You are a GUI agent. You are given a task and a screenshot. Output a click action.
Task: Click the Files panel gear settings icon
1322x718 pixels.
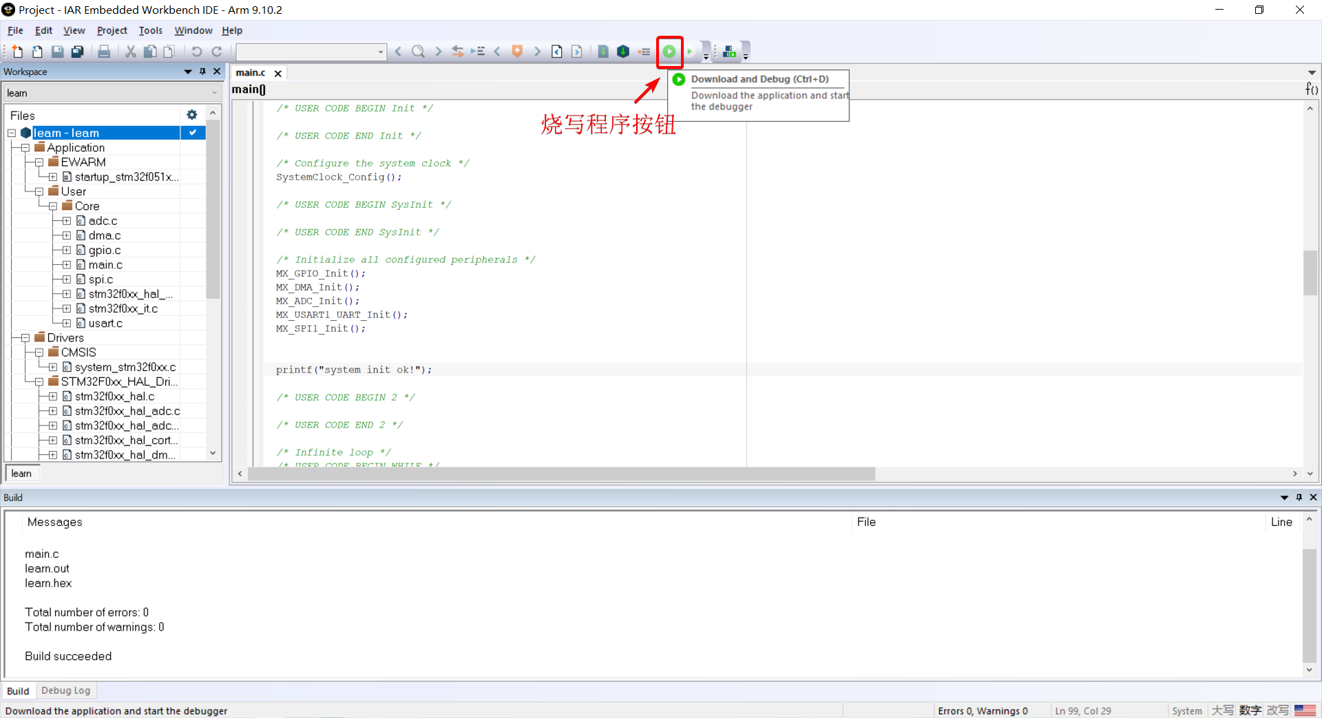[192, 115]
